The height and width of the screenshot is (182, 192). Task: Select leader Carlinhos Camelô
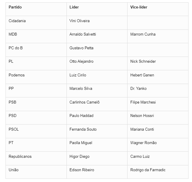(x=85, y=102)
